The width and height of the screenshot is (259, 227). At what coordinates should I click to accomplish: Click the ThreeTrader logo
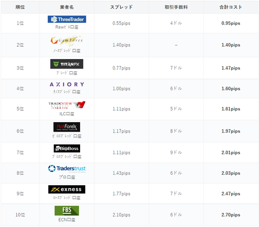[67, 19]
